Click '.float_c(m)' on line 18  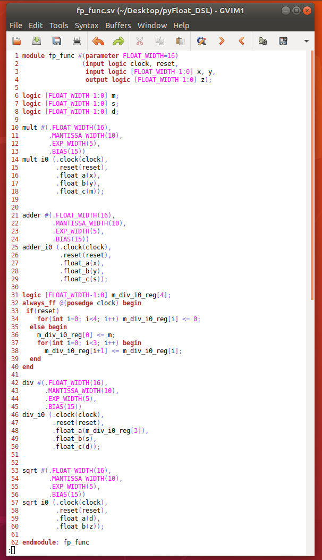point(78,191)
